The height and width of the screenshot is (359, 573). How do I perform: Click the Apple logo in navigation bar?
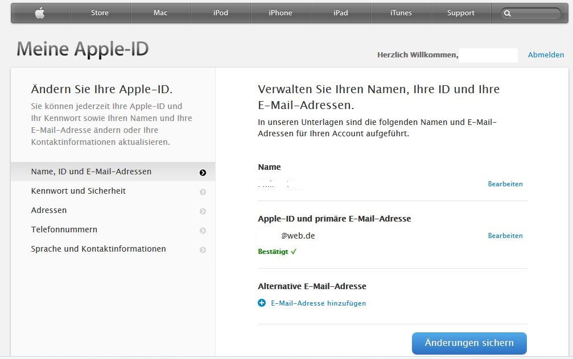pyautogui.click(x=40, y=13)
